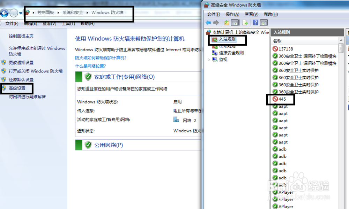Open 帮助(H) menu in Advanced Firewall window
Viewport: 349px width, 209px height.
coord(271,14)
